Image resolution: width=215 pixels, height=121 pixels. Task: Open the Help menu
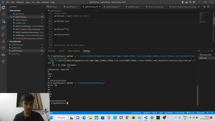[x=53, y=2]
